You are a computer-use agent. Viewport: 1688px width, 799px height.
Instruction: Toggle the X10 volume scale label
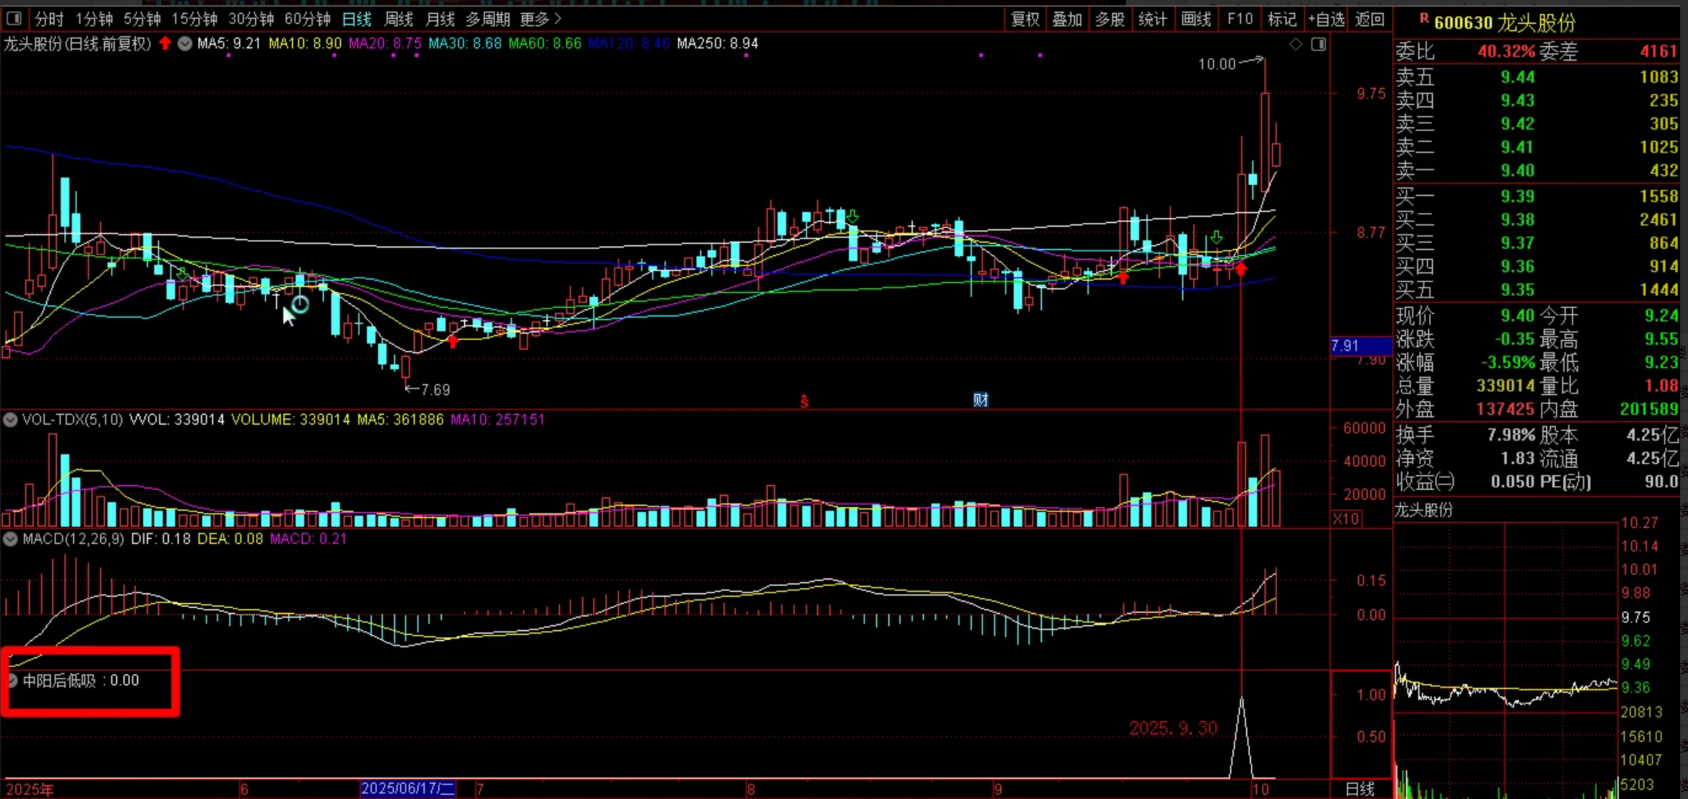[x=1345, y=519]
